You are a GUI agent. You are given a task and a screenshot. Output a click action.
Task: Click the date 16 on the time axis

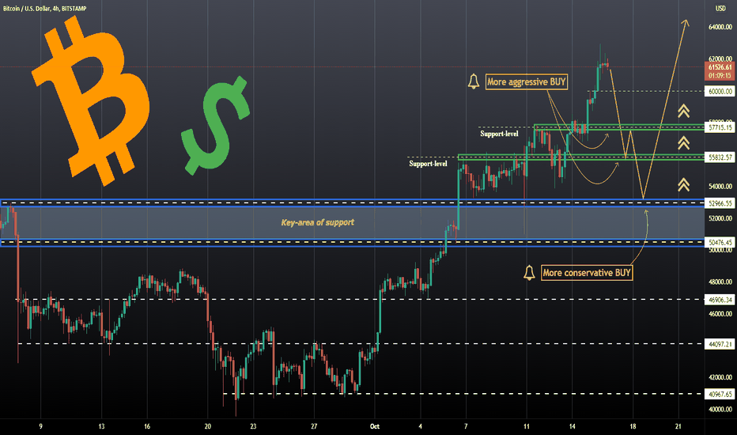click(147, 426)
